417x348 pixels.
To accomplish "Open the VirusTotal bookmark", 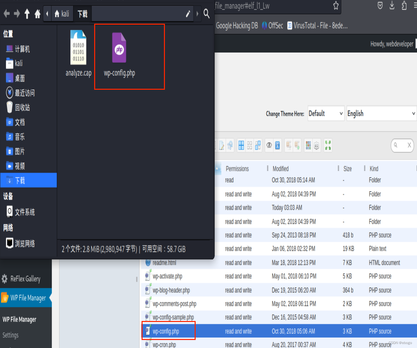I will click(318, 26).
